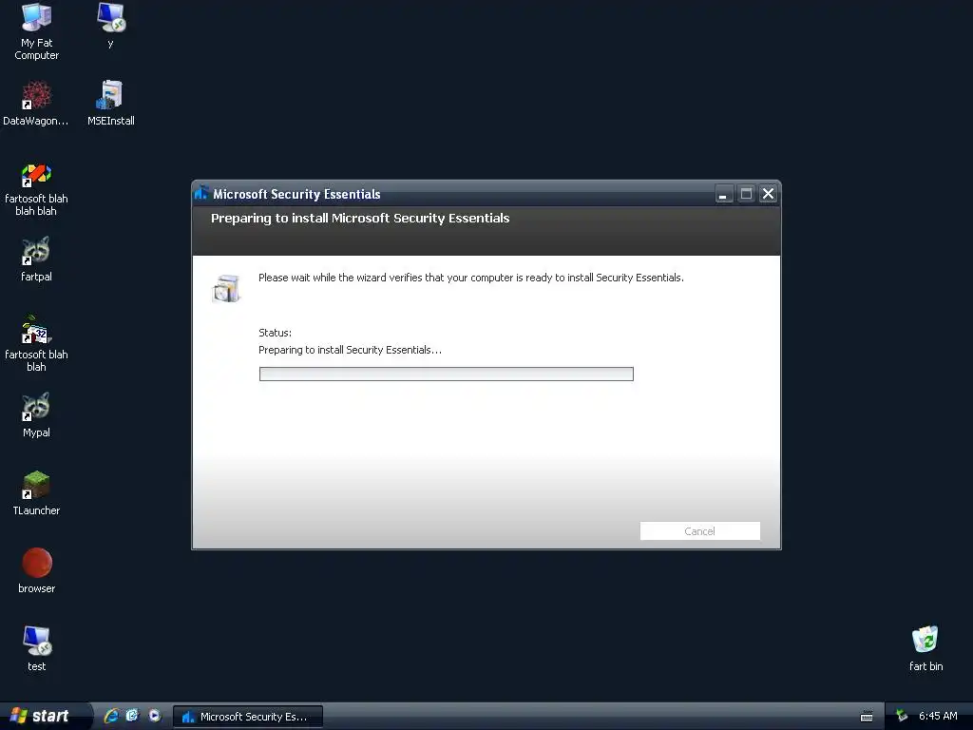Click the system tray green arrow icon

click(x=902, y=717)
